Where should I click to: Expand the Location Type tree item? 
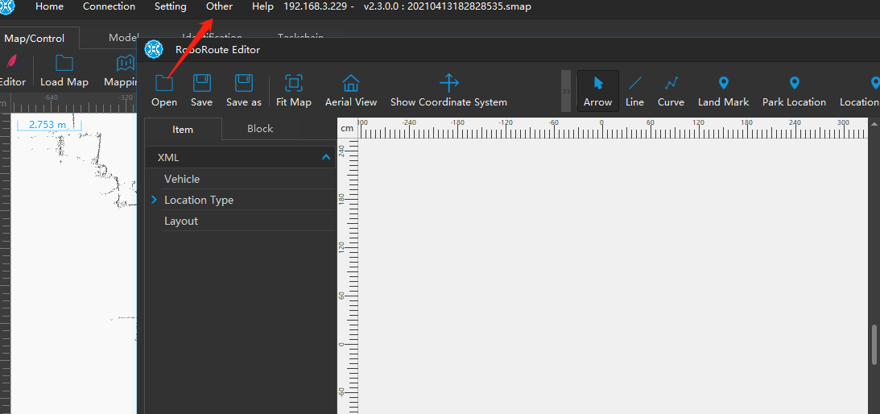tap(154, 200)
